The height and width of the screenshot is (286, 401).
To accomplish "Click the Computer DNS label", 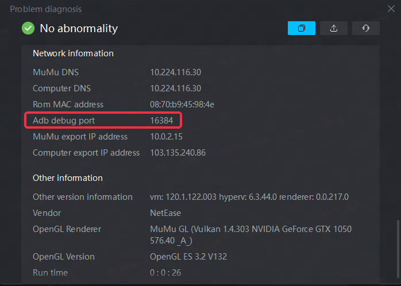I will coord(61,88).
